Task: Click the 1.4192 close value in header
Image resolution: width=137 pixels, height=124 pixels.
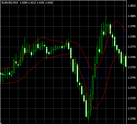Action: 49,3
